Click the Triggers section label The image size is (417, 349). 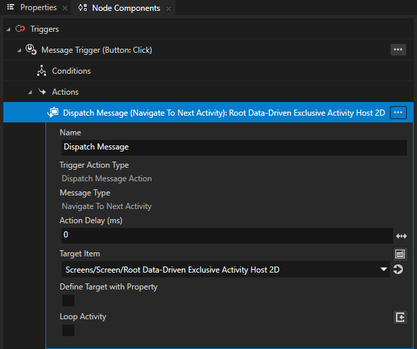coord(45,29)
